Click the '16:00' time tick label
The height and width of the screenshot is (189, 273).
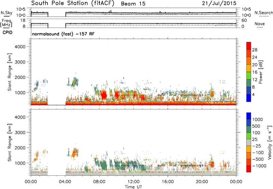click(168, 182)
